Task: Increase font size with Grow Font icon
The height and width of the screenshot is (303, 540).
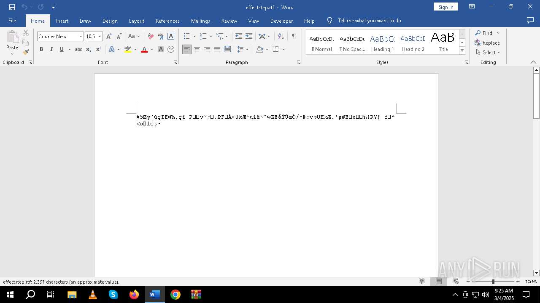Action: point(109,36)
